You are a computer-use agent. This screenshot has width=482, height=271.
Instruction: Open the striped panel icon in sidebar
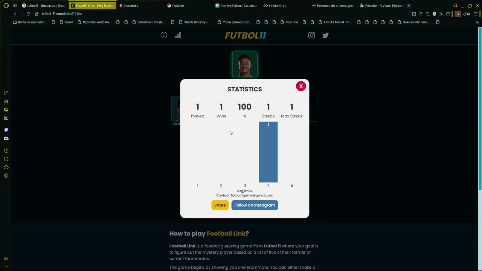[6, 110]
